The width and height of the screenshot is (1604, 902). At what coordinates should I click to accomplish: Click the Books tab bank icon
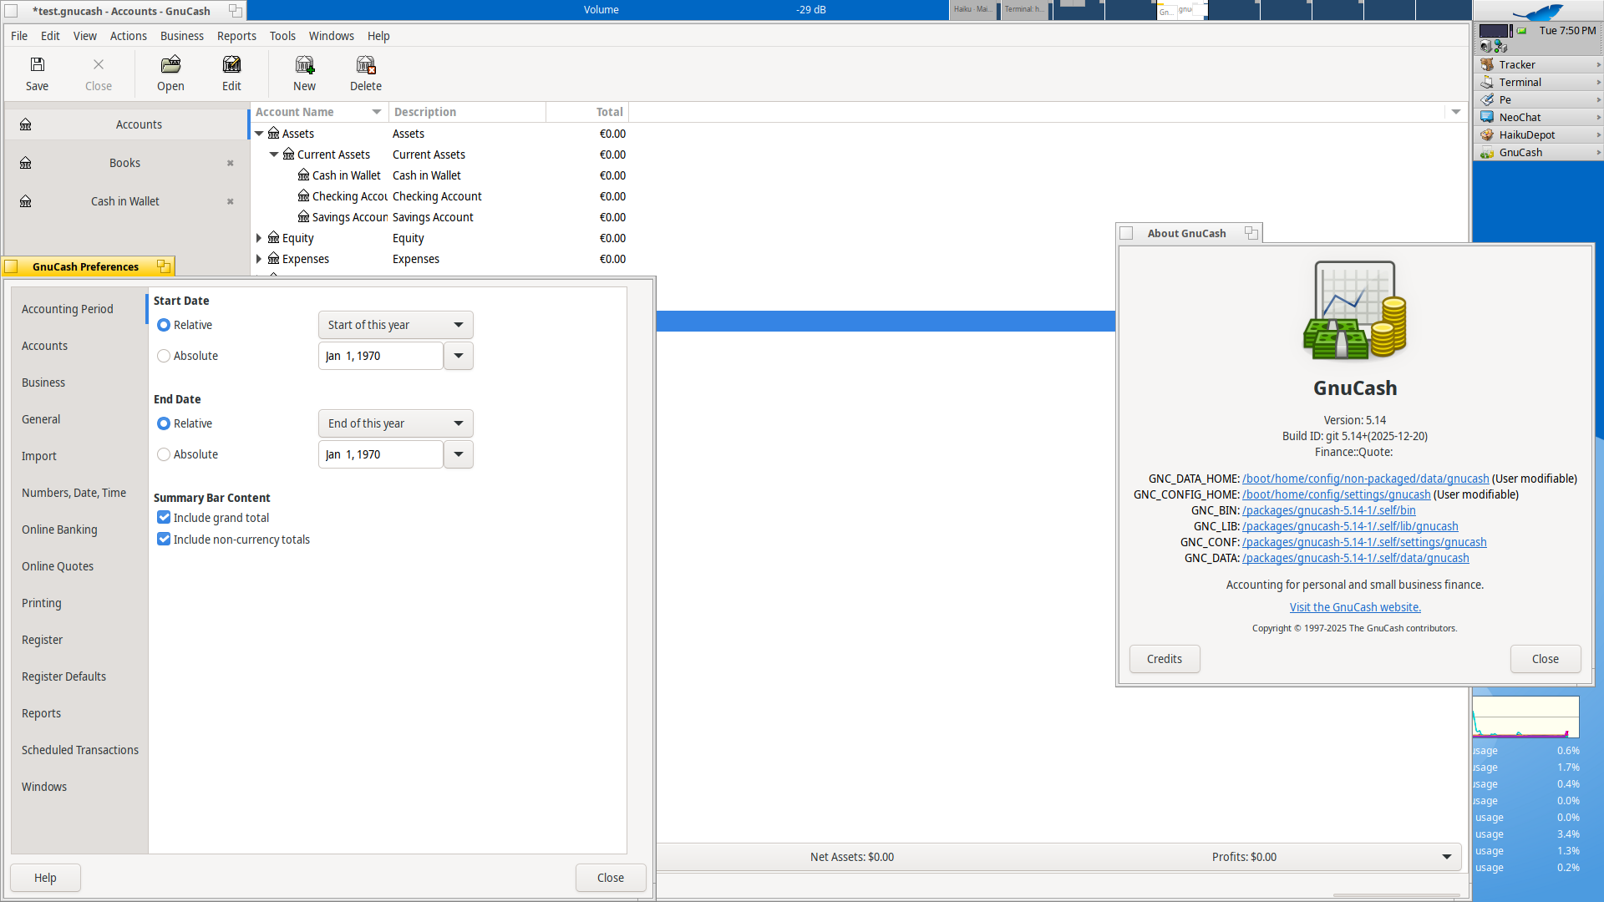pos(26,163)
